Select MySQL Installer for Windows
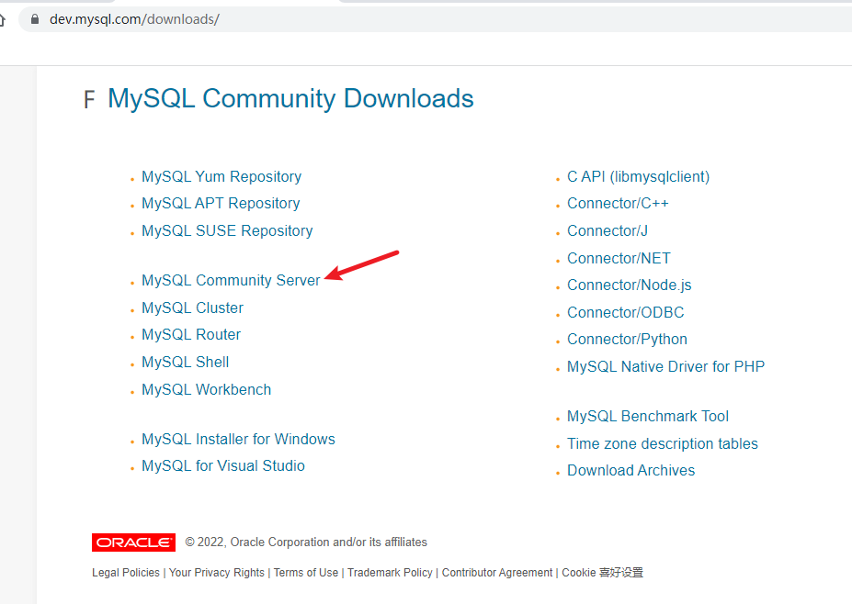The width and height of the screenshot is (852, 604). 238,439
